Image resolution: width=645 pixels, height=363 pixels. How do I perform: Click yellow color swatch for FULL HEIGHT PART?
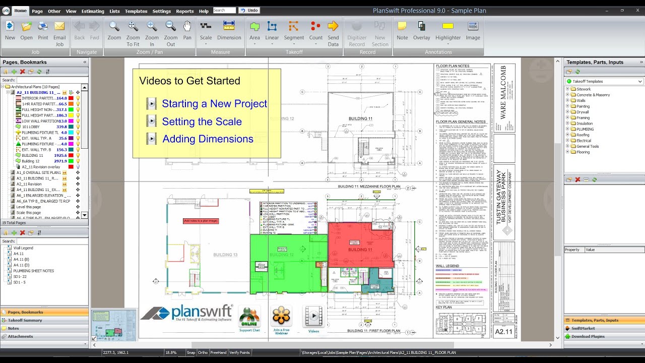[71, 115]
